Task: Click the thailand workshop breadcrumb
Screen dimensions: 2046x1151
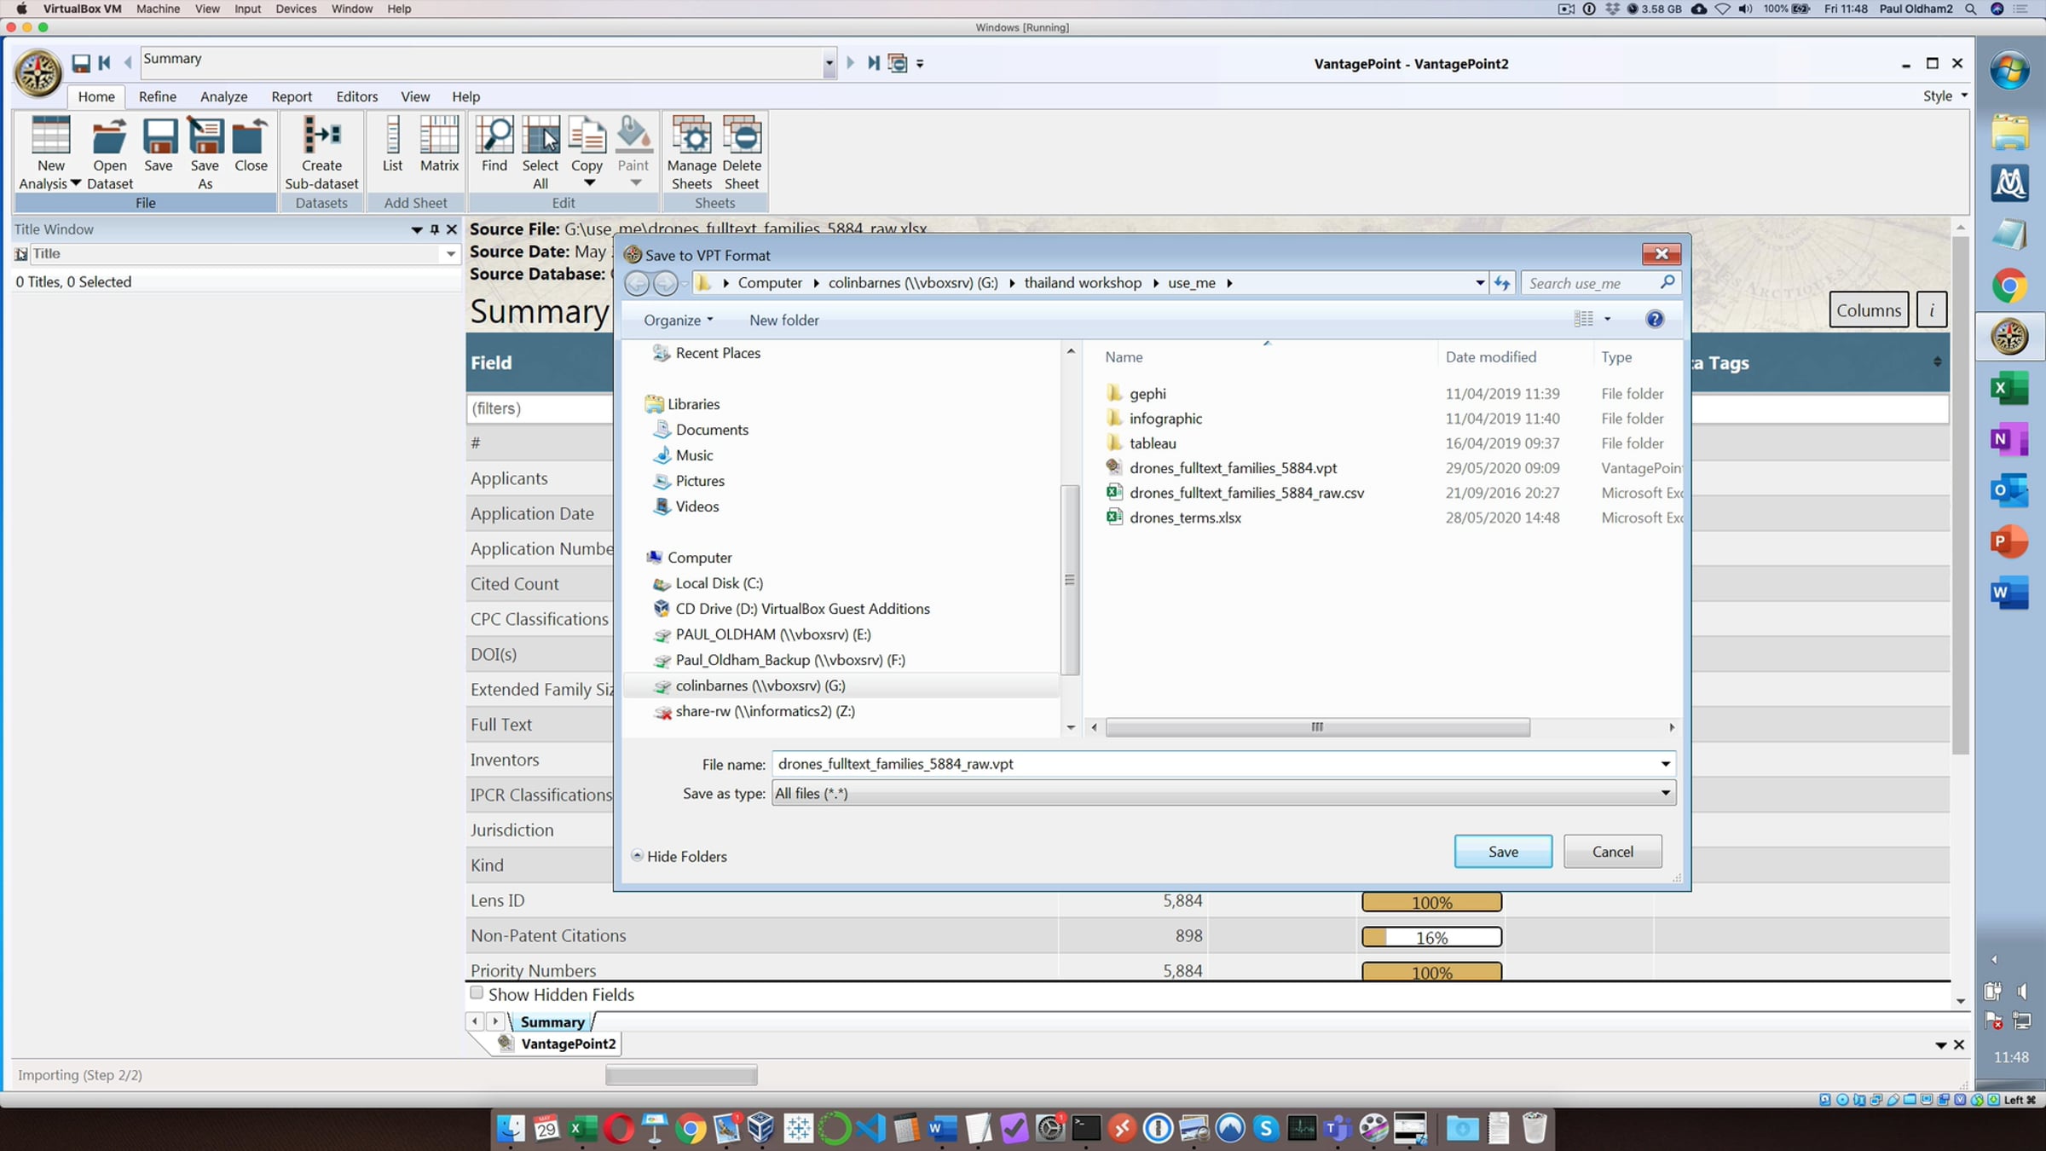Action: coord(1083,283)
